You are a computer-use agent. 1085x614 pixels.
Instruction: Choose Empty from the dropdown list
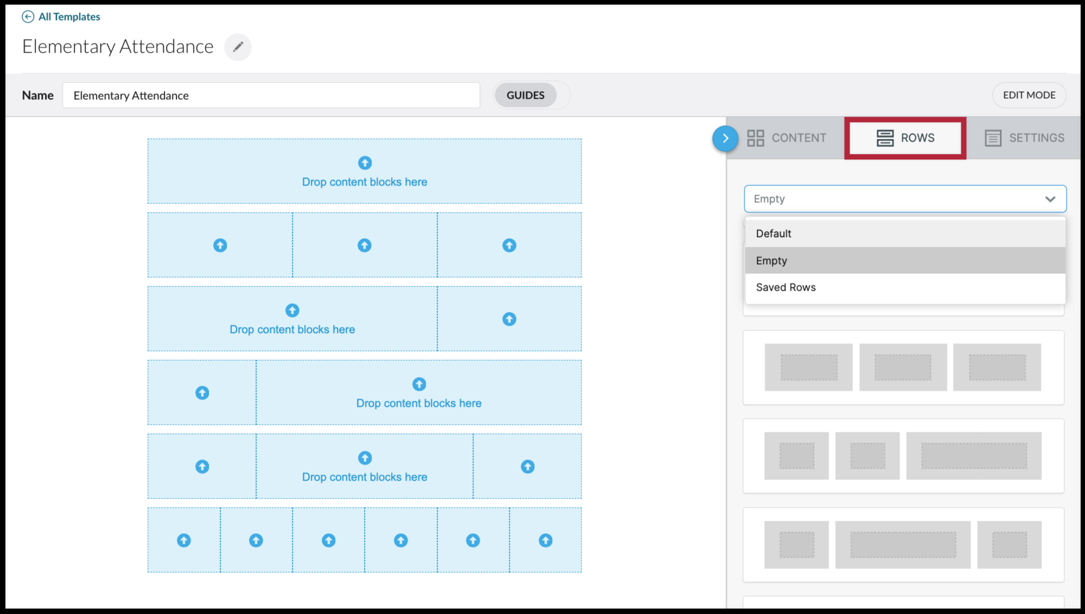(x=905, y=261)
